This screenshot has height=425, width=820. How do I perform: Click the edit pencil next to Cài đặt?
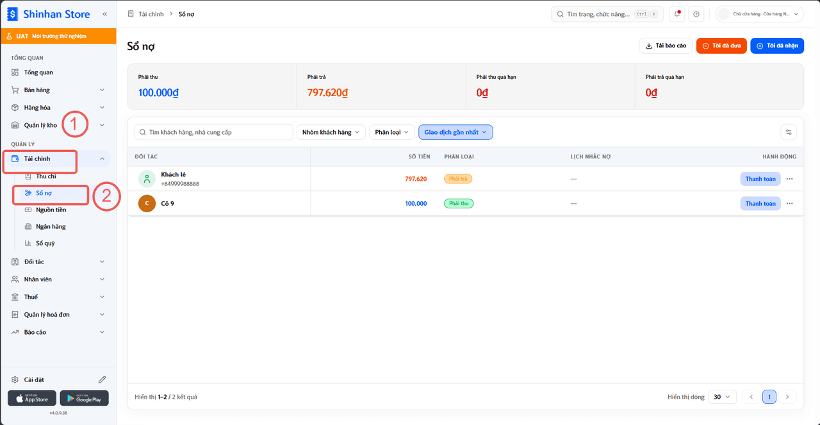pyautogui.click(x=102, y=379)
